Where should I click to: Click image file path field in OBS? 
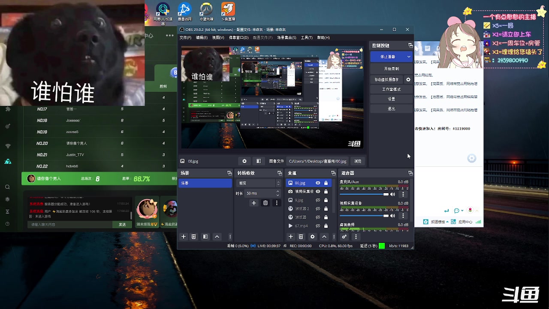(318, 161)
